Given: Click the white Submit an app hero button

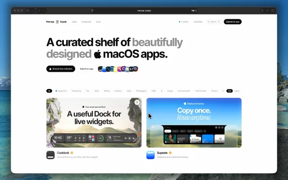Looking at the screenshot, I should click(86, 69).
